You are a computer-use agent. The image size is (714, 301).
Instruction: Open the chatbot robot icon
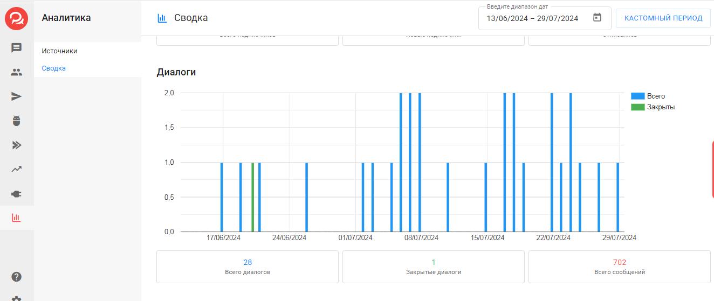click(x=16, y=121)
